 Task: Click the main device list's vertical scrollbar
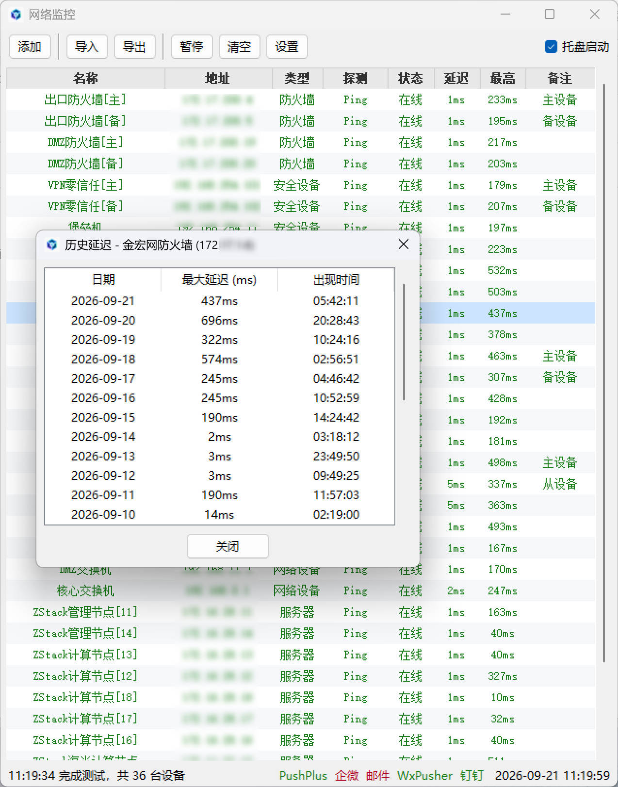click(x=604, y=373)
